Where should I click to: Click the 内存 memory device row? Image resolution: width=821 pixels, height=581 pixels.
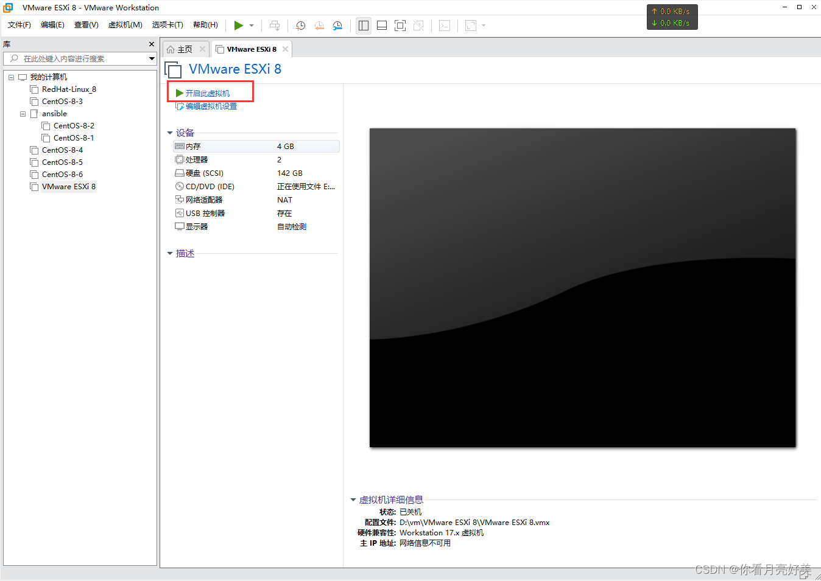(256, 147)
